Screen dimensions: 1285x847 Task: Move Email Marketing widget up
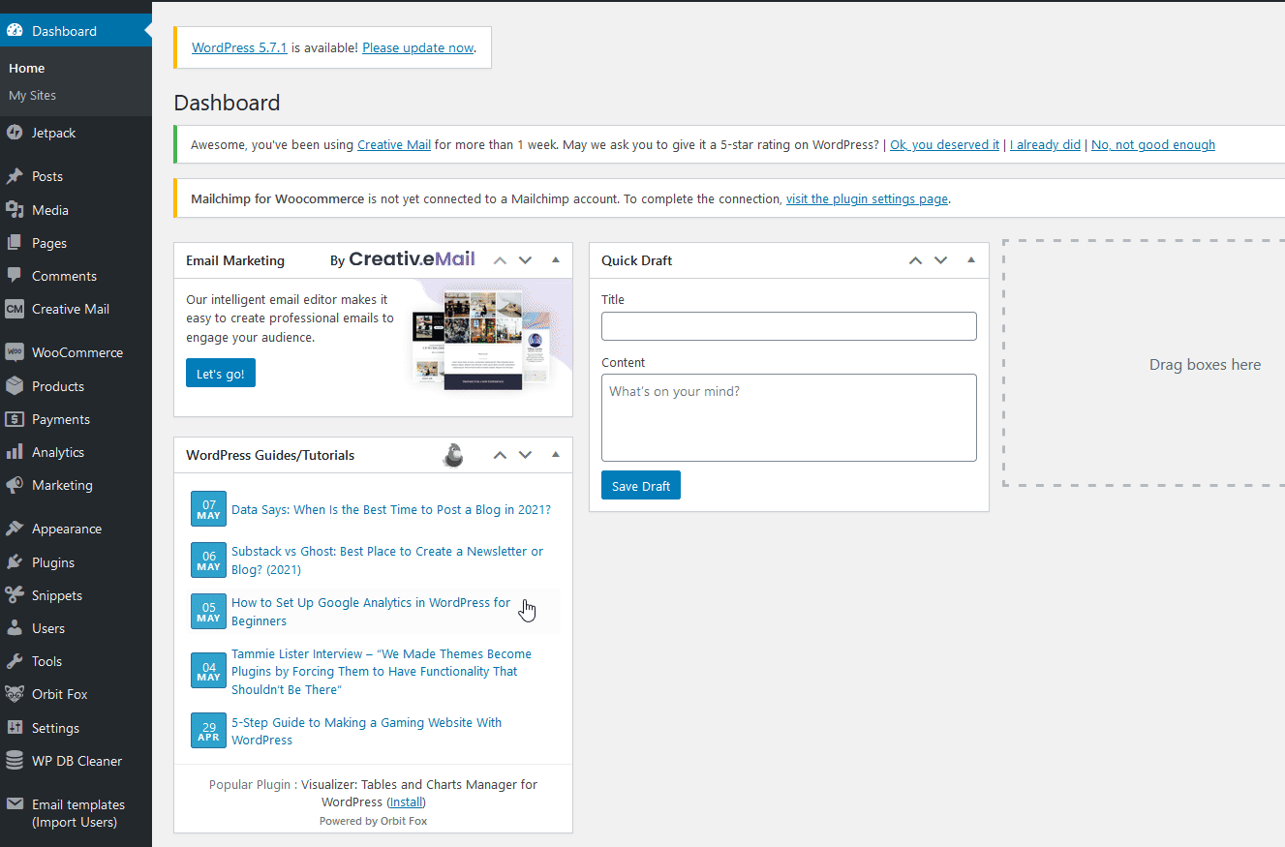(x=500, y=260)
